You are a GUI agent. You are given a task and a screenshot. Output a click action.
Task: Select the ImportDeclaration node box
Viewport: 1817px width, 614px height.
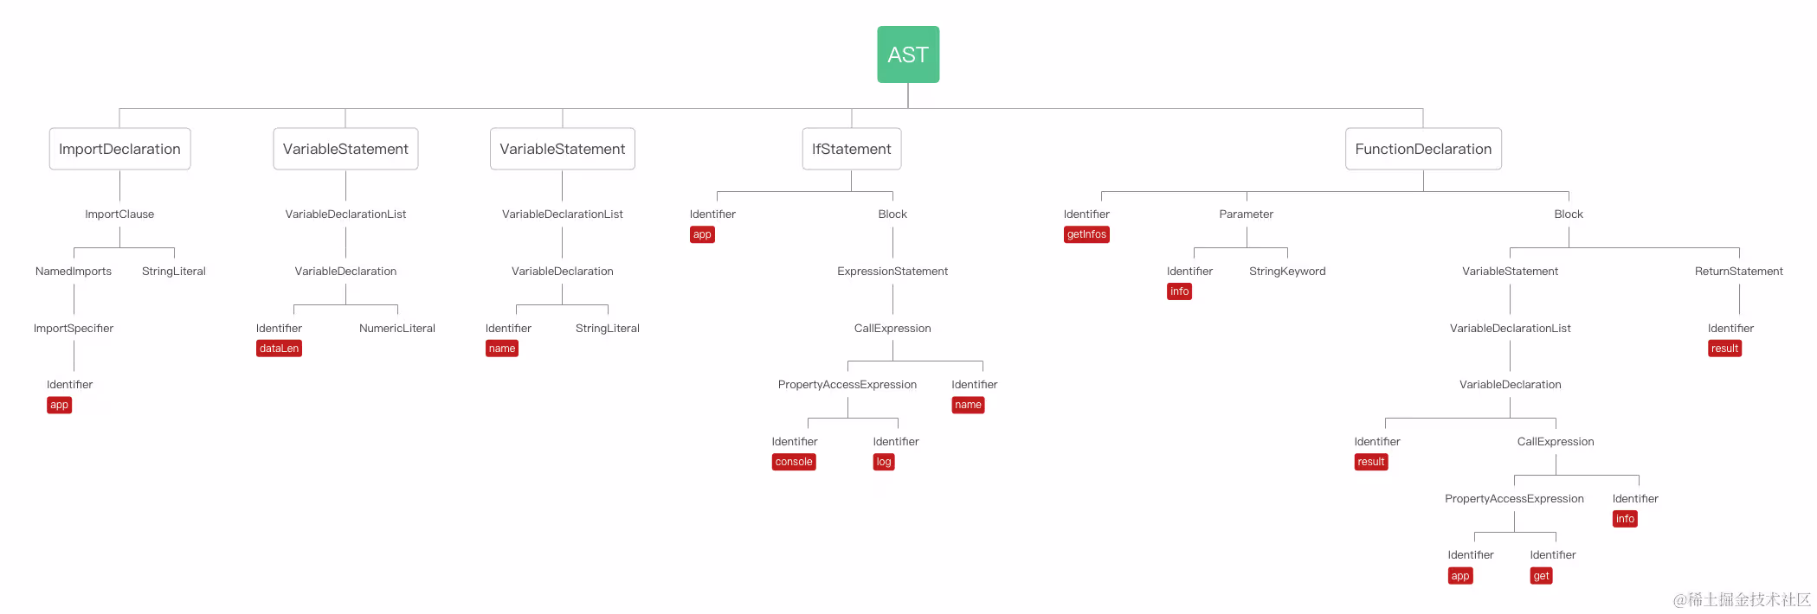[x=119, y=149]
